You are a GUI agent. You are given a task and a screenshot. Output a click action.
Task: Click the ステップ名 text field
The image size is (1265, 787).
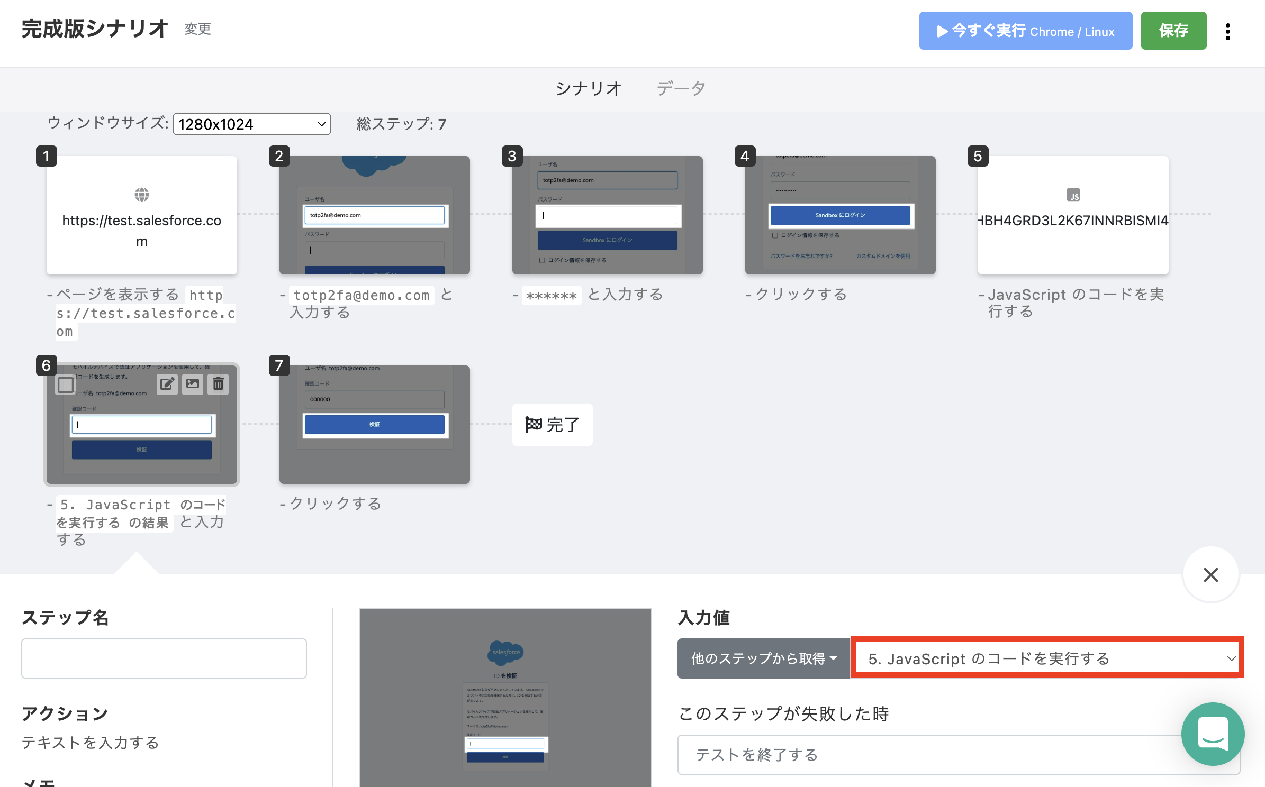[x=164, y=658]
